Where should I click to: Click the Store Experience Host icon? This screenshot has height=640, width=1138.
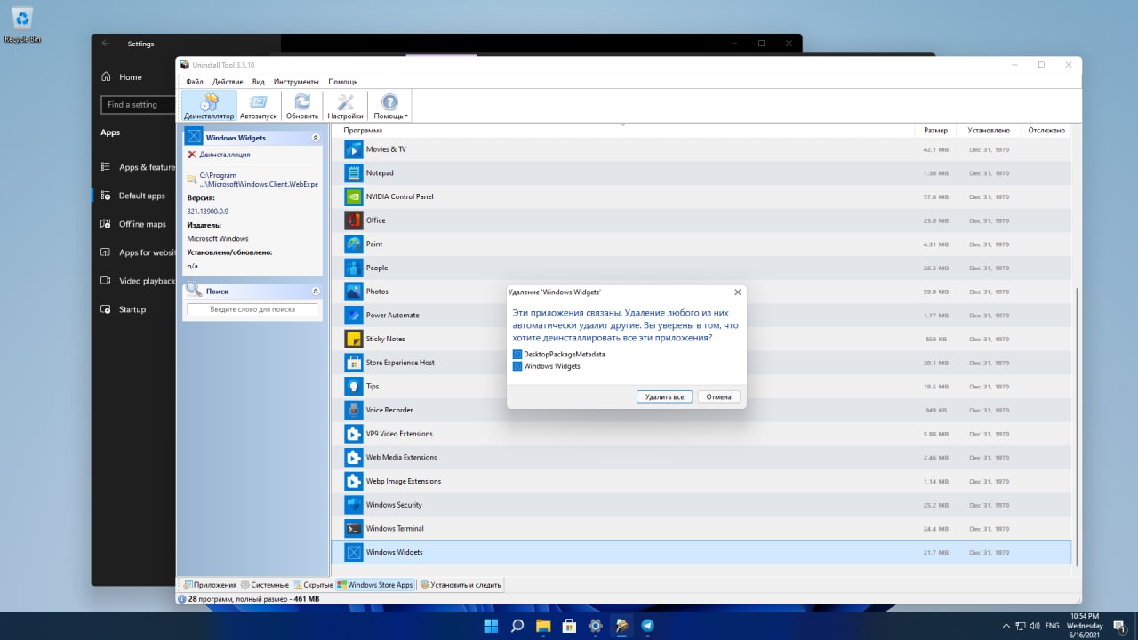(353, 363)
